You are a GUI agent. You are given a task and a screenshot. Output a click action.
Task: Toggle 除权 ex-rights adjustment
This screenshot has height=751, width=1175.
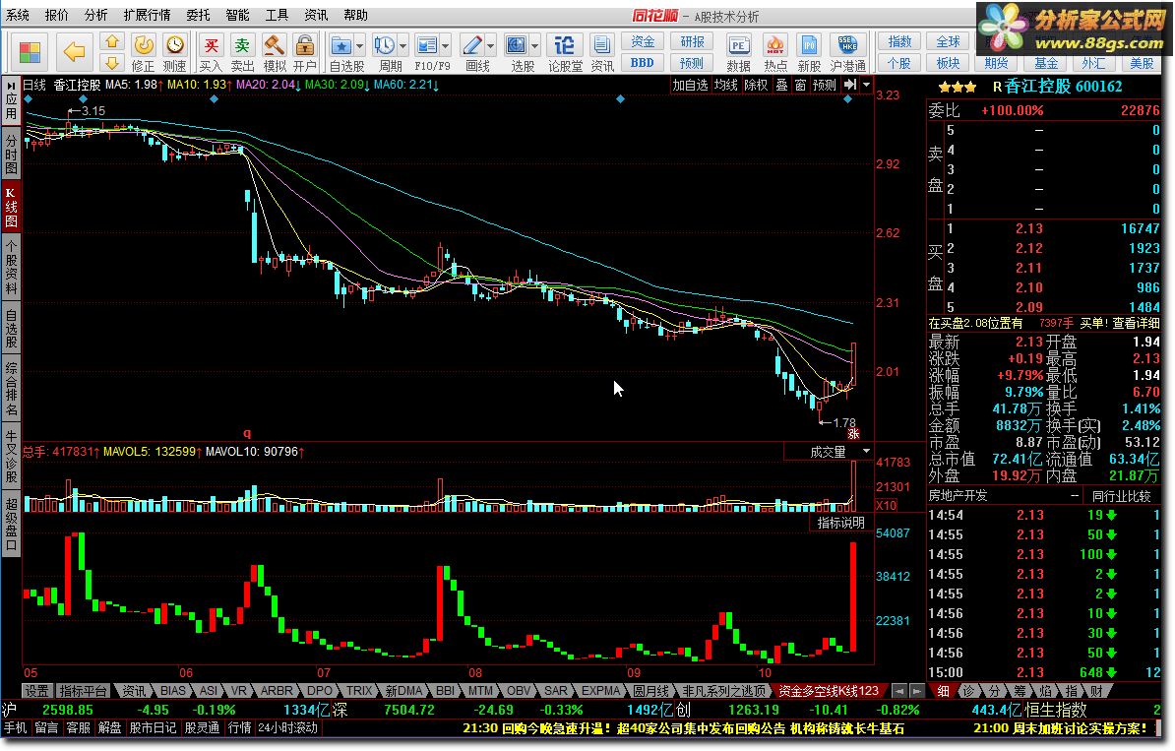click(756, 85)
